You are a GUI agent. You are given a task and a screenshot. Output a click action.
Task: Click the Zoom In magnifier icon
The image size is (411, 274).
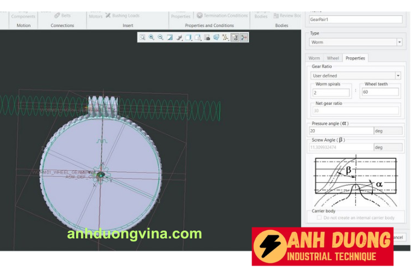[x=151, y=37]
